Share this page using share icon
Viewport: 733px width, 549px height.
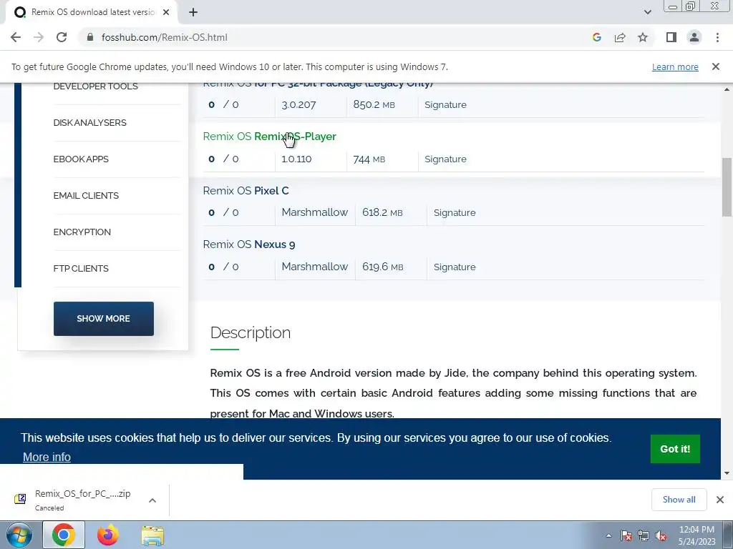[x=620, y=37]
